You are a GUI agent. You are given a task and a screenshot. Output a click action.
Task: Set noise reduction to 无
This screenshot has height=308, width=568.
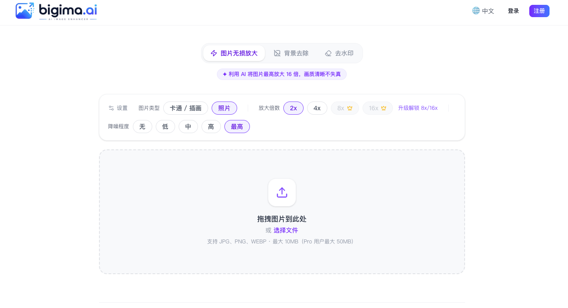143,127
